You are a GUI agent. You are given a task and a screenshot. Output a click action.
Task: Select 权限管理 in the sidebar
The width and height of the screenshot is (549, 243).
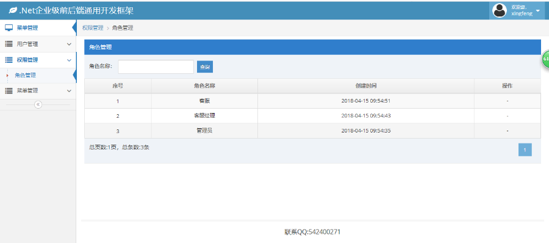(x=38, y=60)
